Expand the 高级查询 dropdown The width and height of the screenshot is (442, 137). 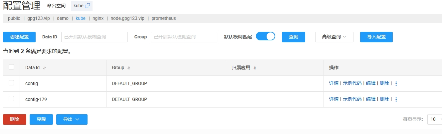(x=334, y=37)
